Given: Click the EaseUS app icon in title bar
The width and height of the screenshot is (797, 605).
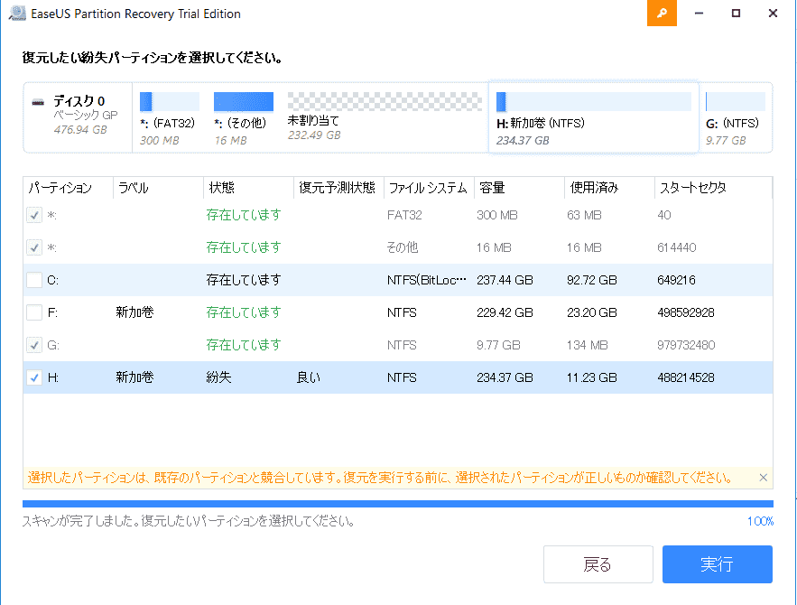Looking at the screenshot, I should [14, 14].
